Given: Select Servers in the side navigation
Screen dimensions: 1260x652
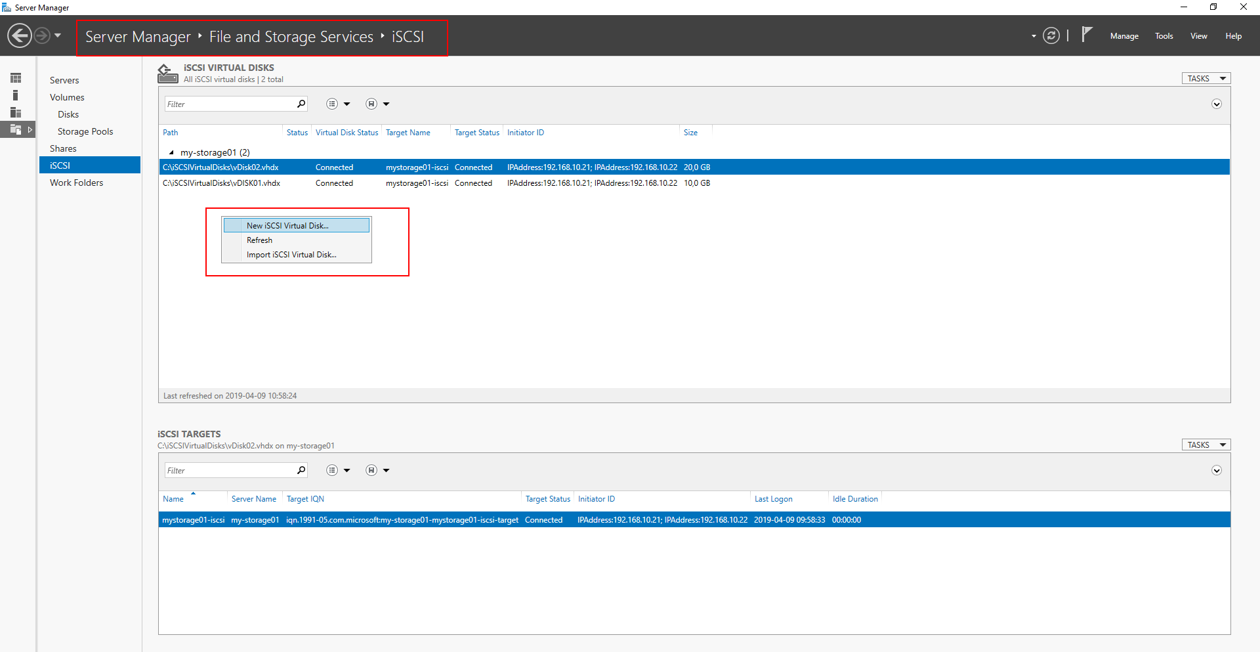Looking at the screenshot, I should [x=64, y=80].
